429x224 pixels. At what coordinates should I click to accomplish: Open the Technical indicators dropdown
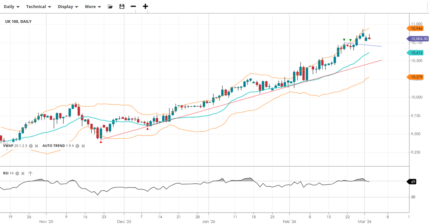pos(38,7)
